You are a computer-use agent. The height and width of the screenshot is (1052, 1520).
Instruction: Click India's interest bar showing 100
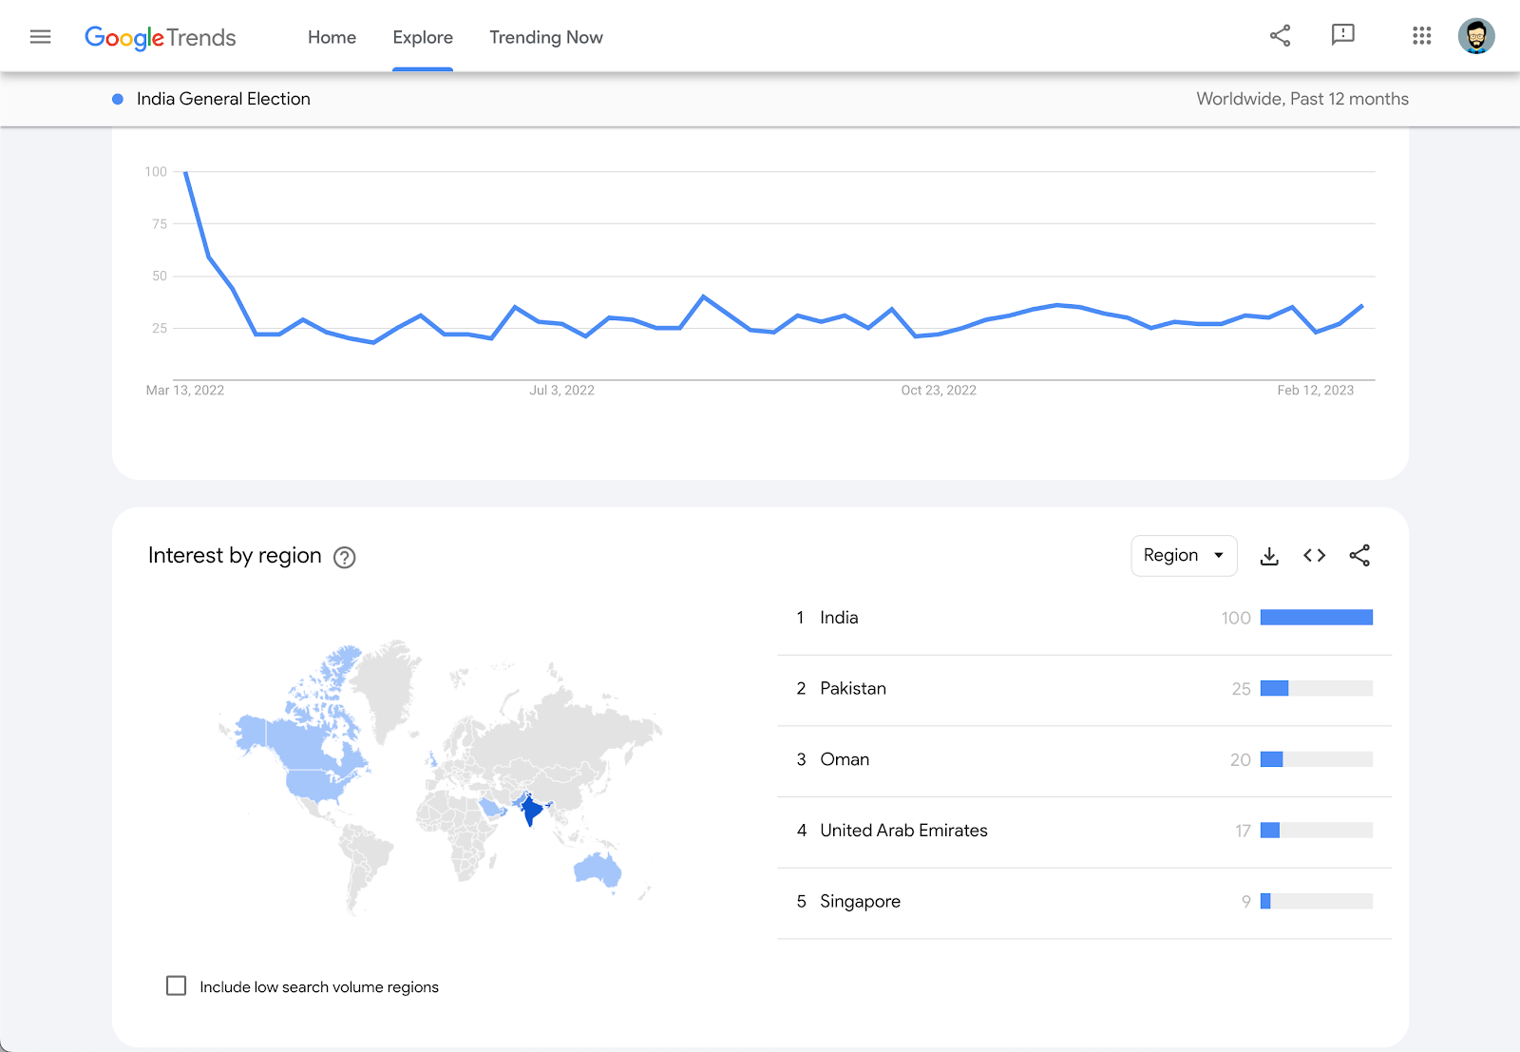pyautogui.click(x=1317, y=618)
